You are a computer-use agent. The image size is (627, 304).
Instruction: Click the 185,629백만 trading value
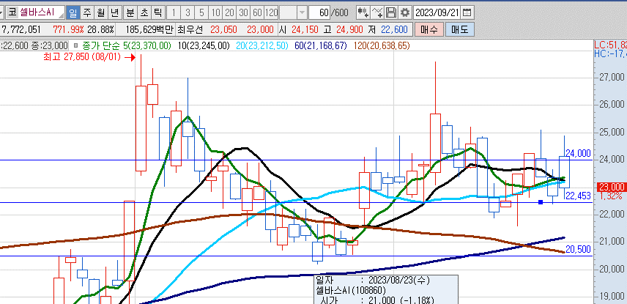point(149,29)
